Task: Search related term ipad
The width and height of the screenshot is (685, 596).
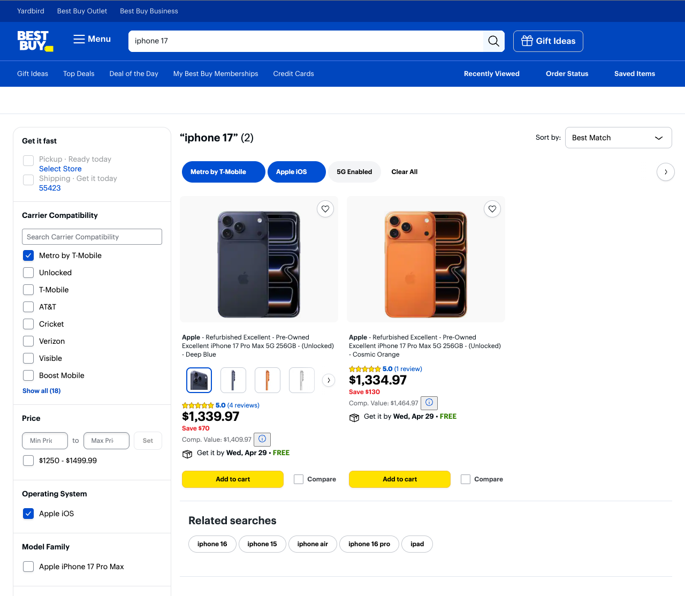Action: click(417, 544)
